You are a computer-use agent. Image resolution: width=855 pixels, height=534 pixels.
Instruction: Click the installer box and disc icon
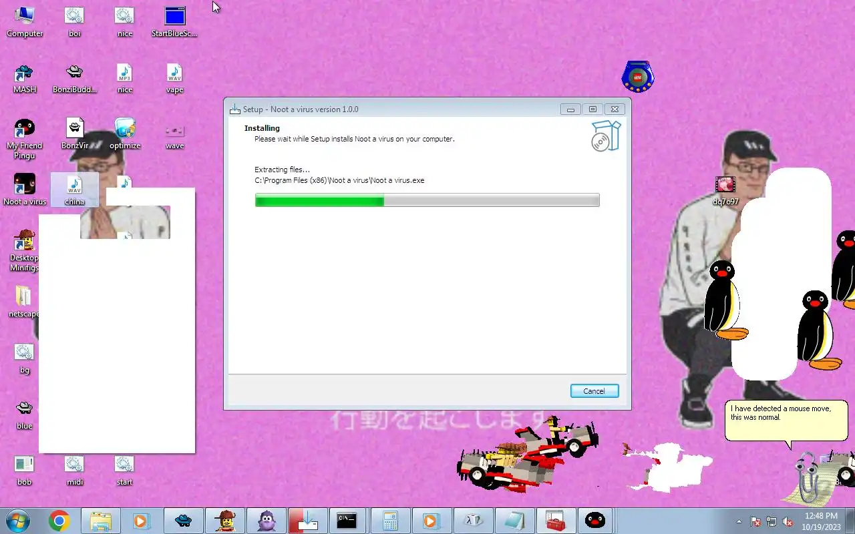[606, 136]
